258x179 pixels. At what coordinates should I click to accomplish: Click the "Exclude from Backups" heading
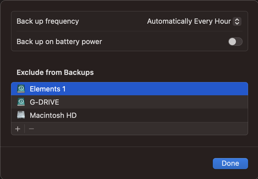pyautogui.click(x=55, y=72)
